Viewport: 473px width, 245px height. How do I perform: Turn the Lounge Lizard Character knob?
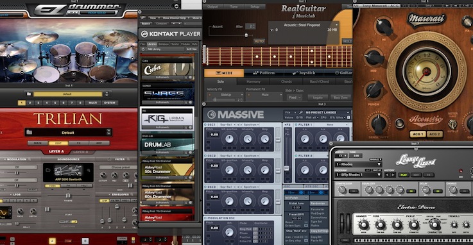point(434,224)
